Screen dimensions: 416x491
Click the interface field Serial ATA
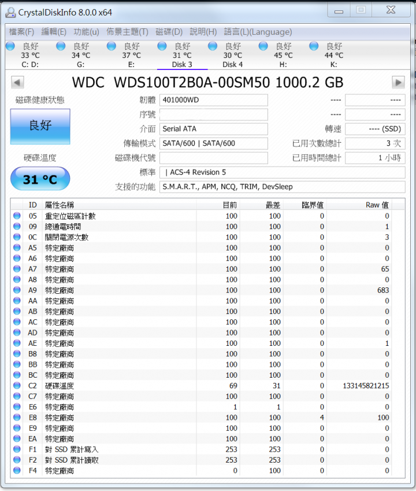214,129
